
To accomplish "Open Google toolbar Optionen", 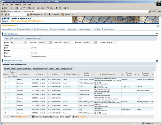I will point(66,14).
